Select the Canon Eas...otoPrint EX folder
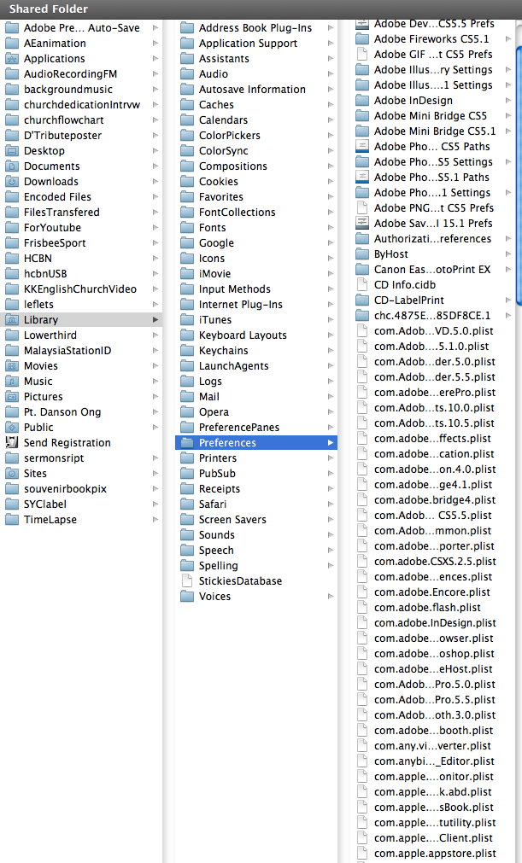This screenshot has width=522, height=863. (x=432, y=270)
